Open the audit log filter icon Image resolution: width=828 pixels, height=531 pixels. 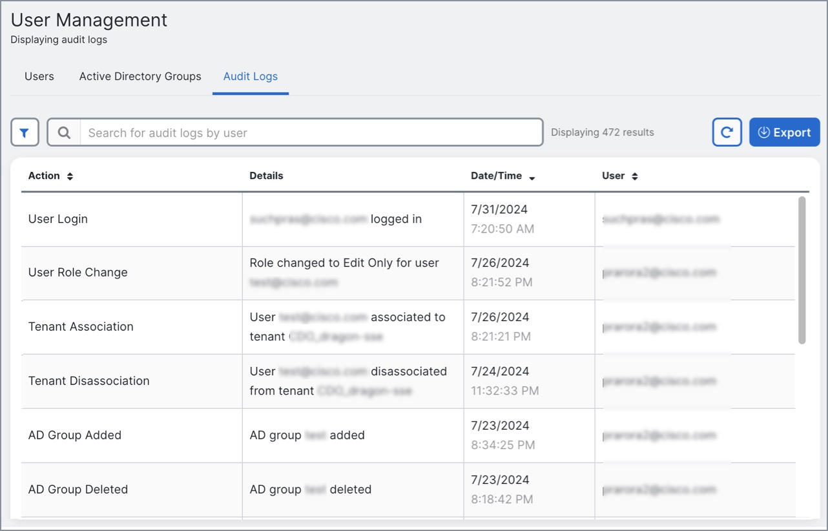pos(25,132)
